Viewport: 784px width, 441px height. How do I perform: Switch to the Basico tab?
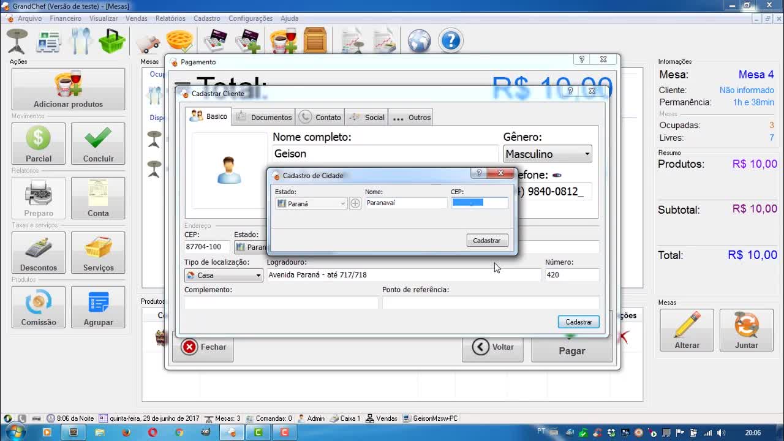coord(209,116)
